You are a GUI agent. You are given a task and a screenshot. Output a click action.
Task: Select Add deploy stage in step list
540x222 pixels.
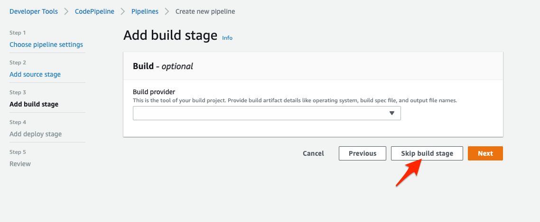pos(36,134)
